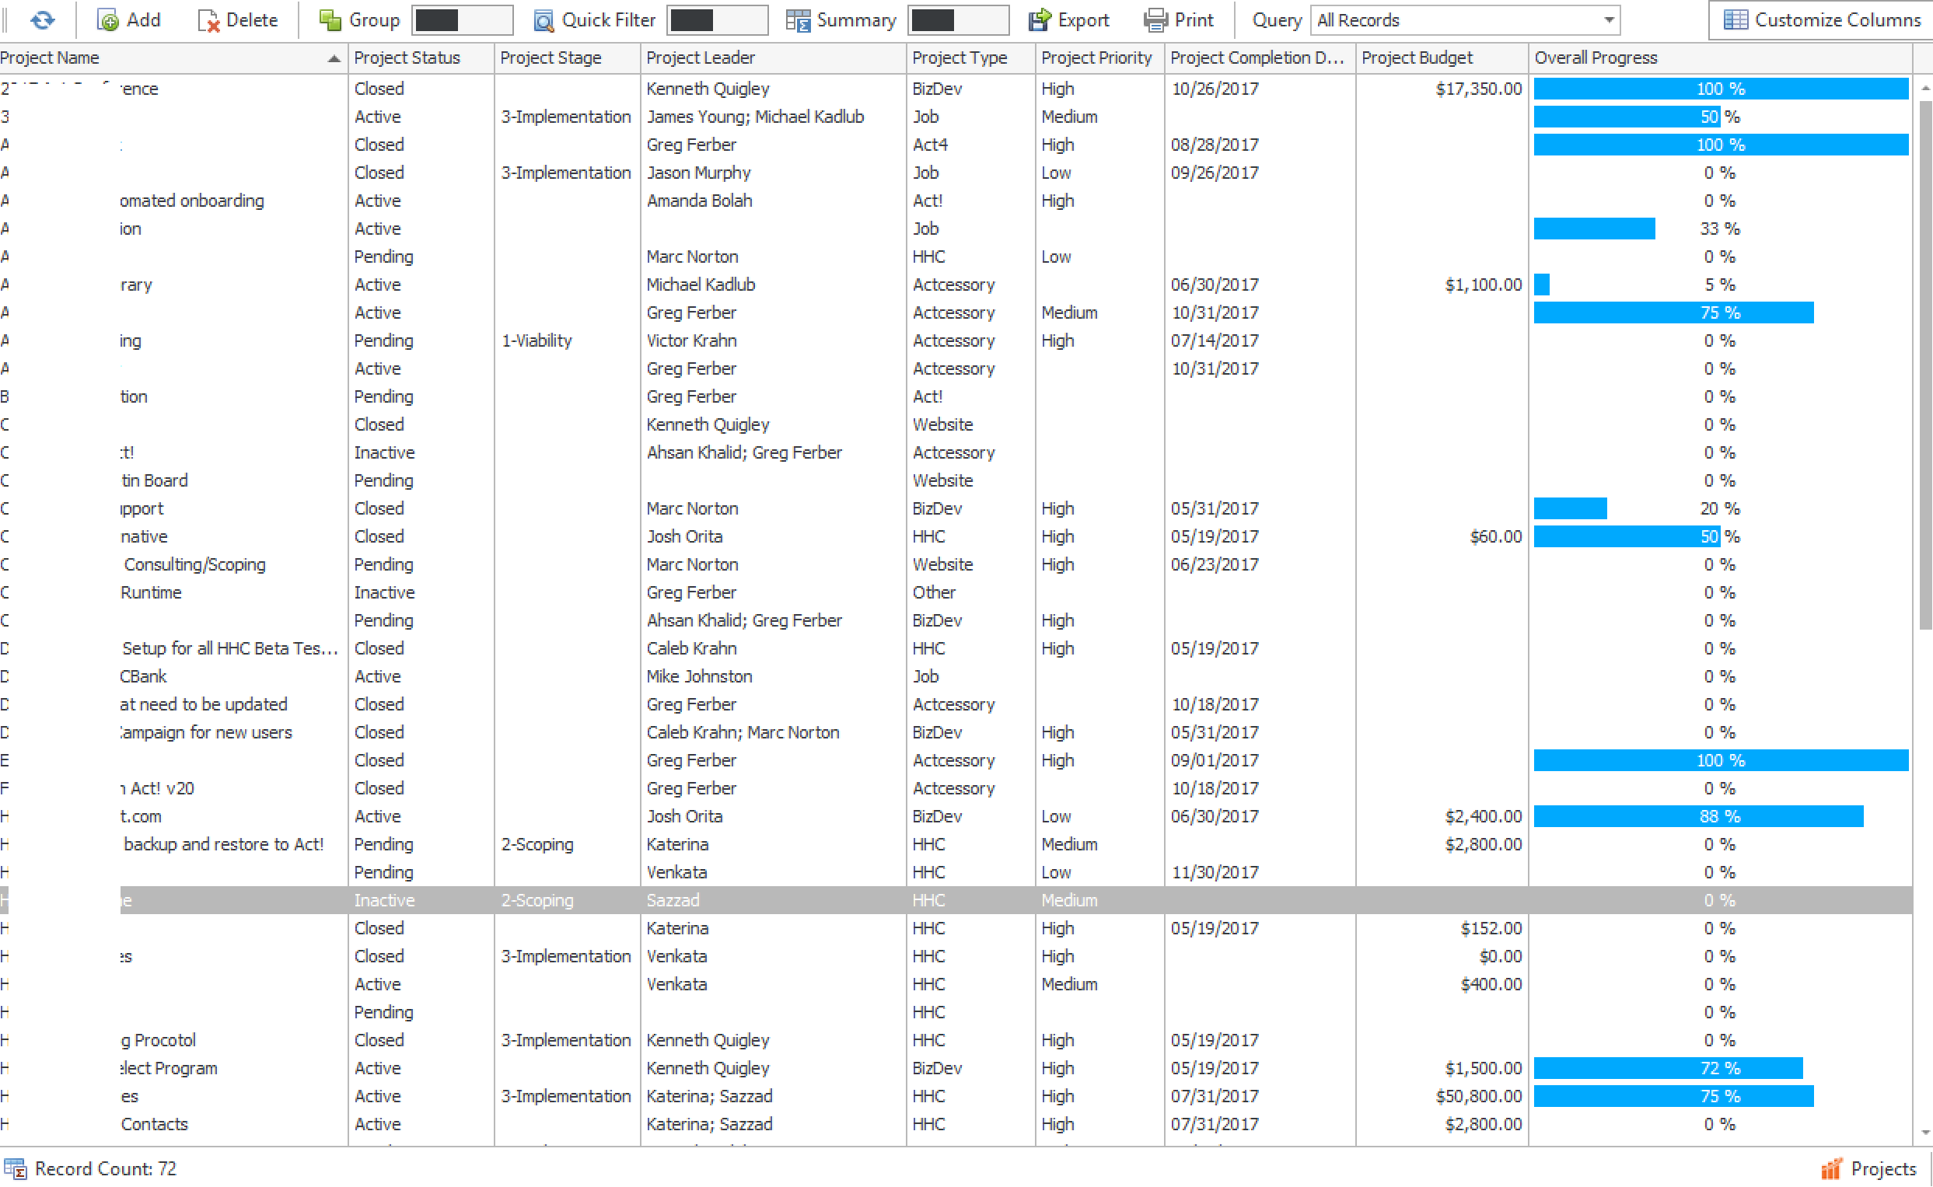The image size is (1933, 1187).
Task: Click the Quick Filter magnifier icon
Action: pos(544,20)
